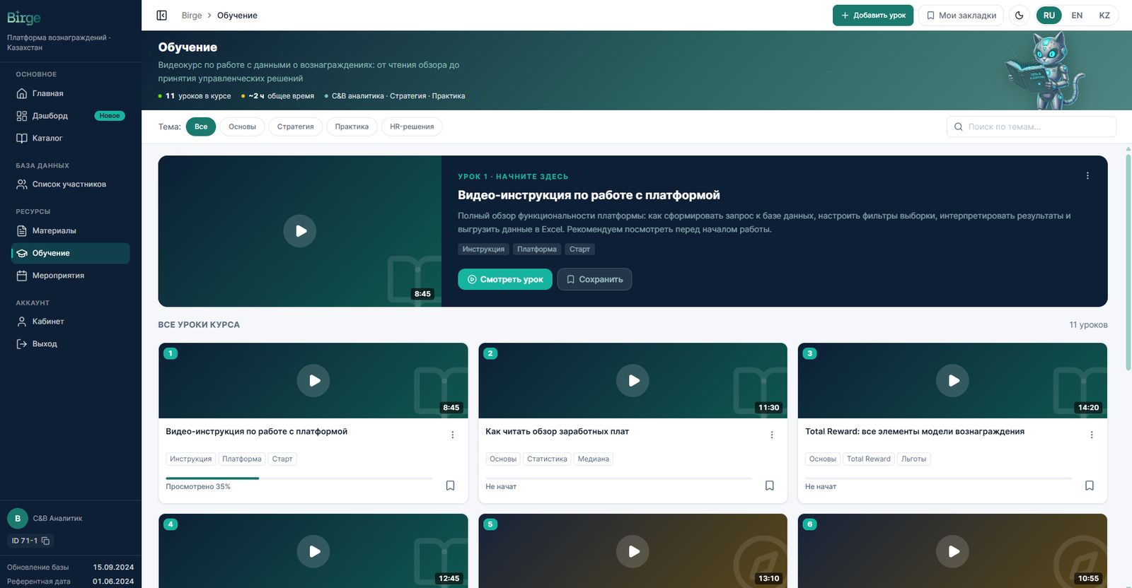
Task: Open Главная in the sidebar
Action: point(70,93)
